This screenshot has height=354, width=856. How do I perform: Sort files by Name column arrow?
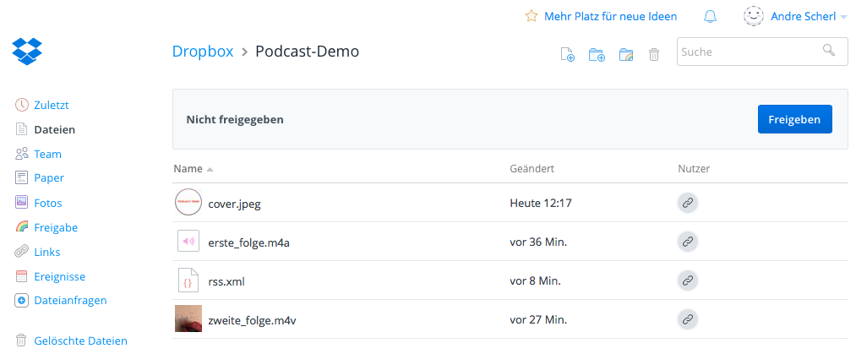tap(210, 170)
